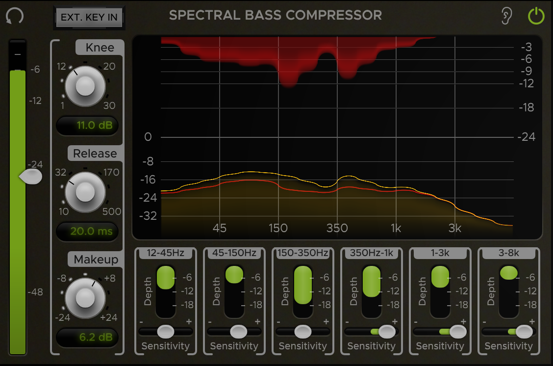Click the green input level meter
Image resolution: width=553 pixels, height=366 pixels.
[x=18, y=212]
